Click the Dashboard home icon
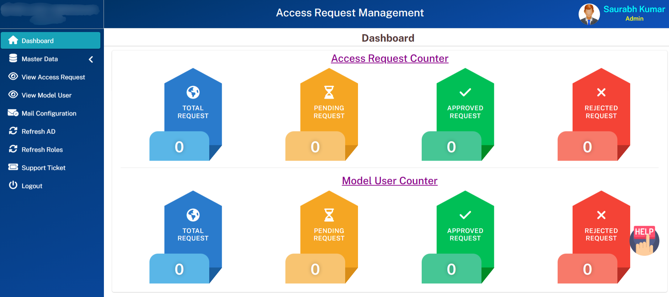 [13, 40]
